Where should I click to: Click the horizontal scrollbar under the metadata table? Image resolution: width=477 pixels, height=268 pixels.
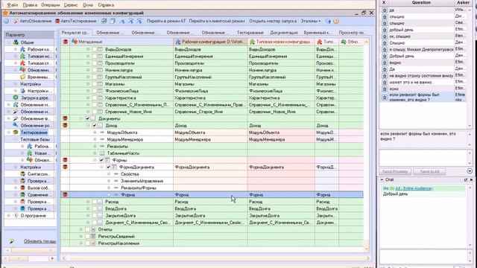215,258
